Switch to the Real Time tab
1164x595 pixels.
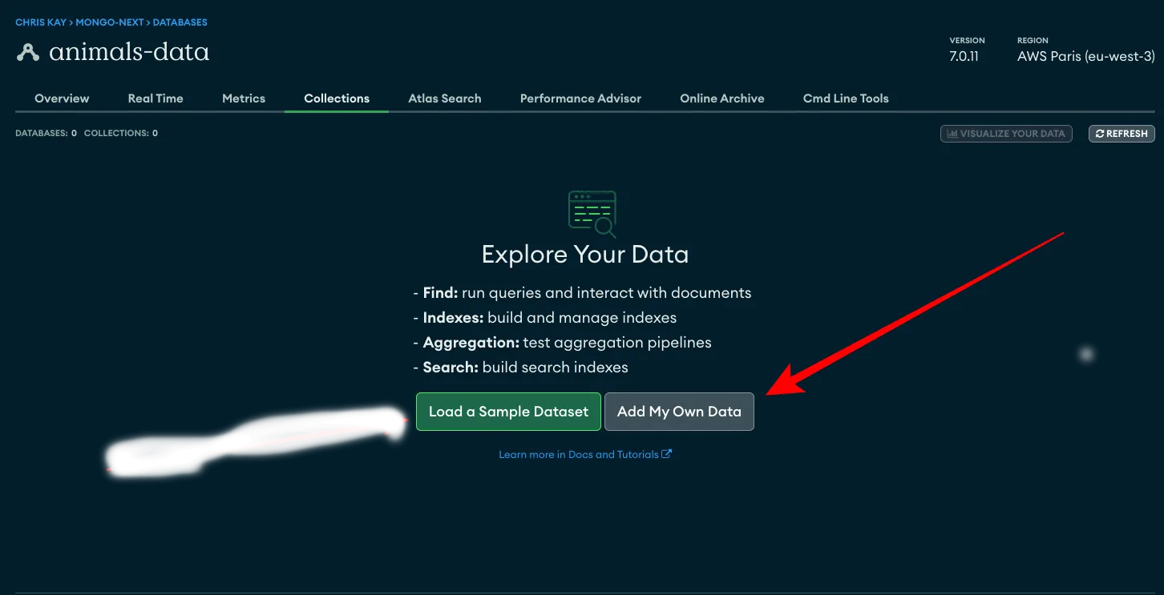click(x=156, y=98)
